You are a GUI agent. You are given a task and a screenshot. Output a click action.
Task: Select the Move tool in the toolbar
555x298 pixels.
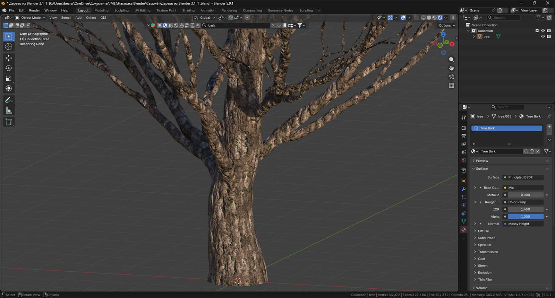point(9,58)
